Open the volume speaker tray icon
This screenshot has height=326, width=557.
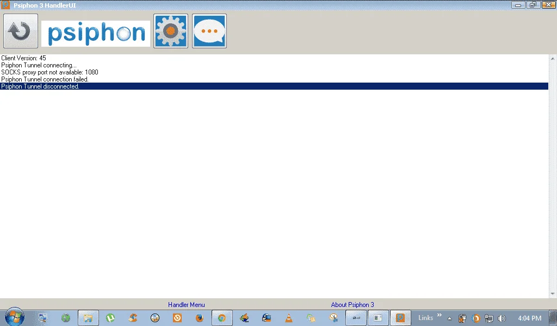pos(502,318)
